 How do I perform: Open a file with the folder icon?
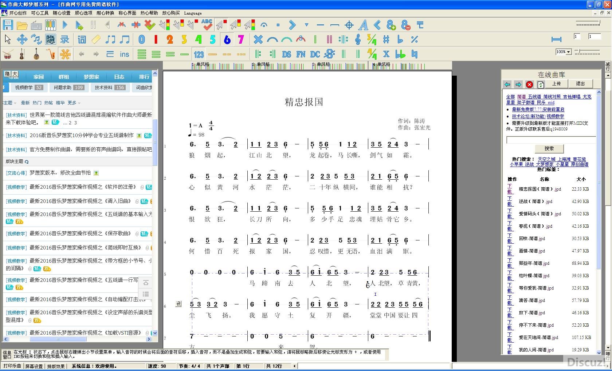(x=22, y=25)
